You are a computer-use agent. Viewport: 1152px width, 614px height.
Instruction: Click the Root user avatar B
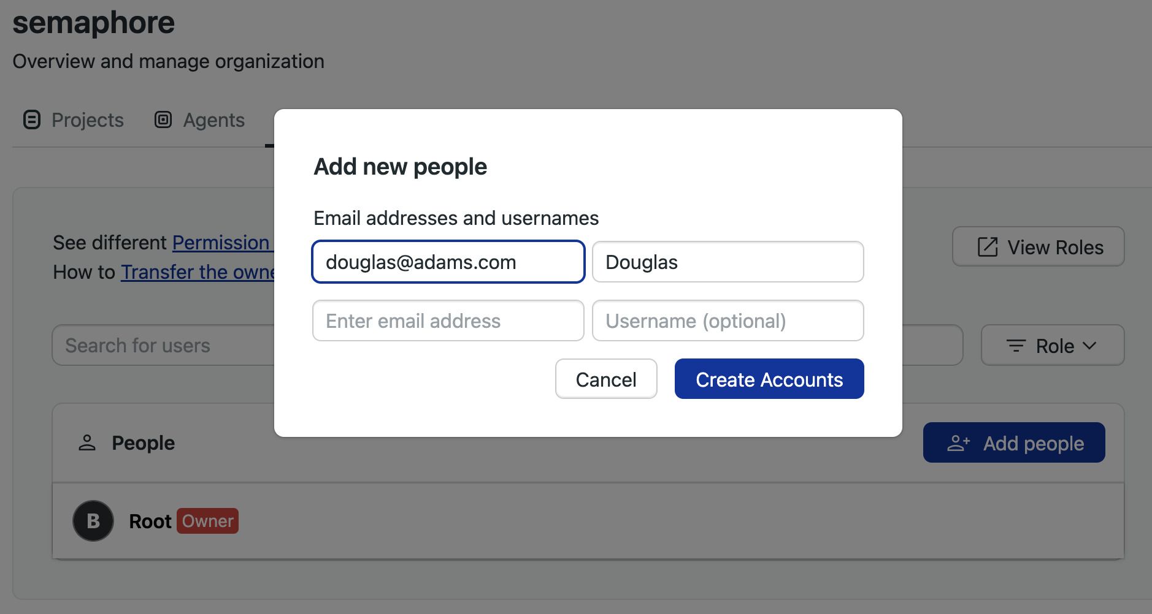click(x=93, y=521)
